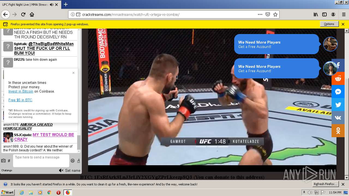The image size is (349, 196).
Task: Show hidden system tray icons
Action: [x=304, y=192]
